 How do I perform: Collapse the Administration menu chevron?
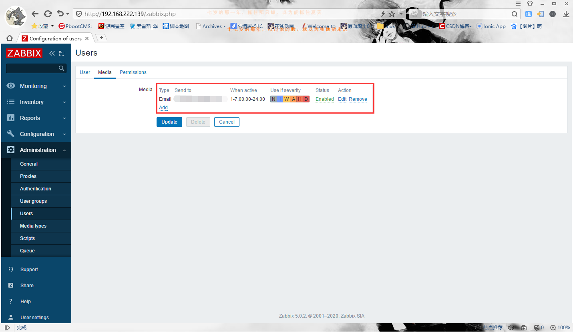(x=64, y=150)
